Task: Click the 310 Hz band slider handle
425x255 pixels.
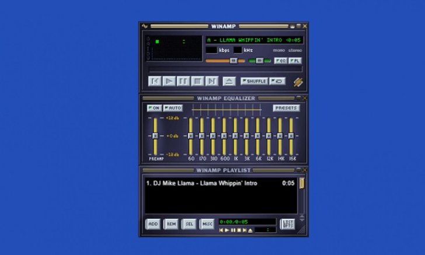Action: point(212,135)
